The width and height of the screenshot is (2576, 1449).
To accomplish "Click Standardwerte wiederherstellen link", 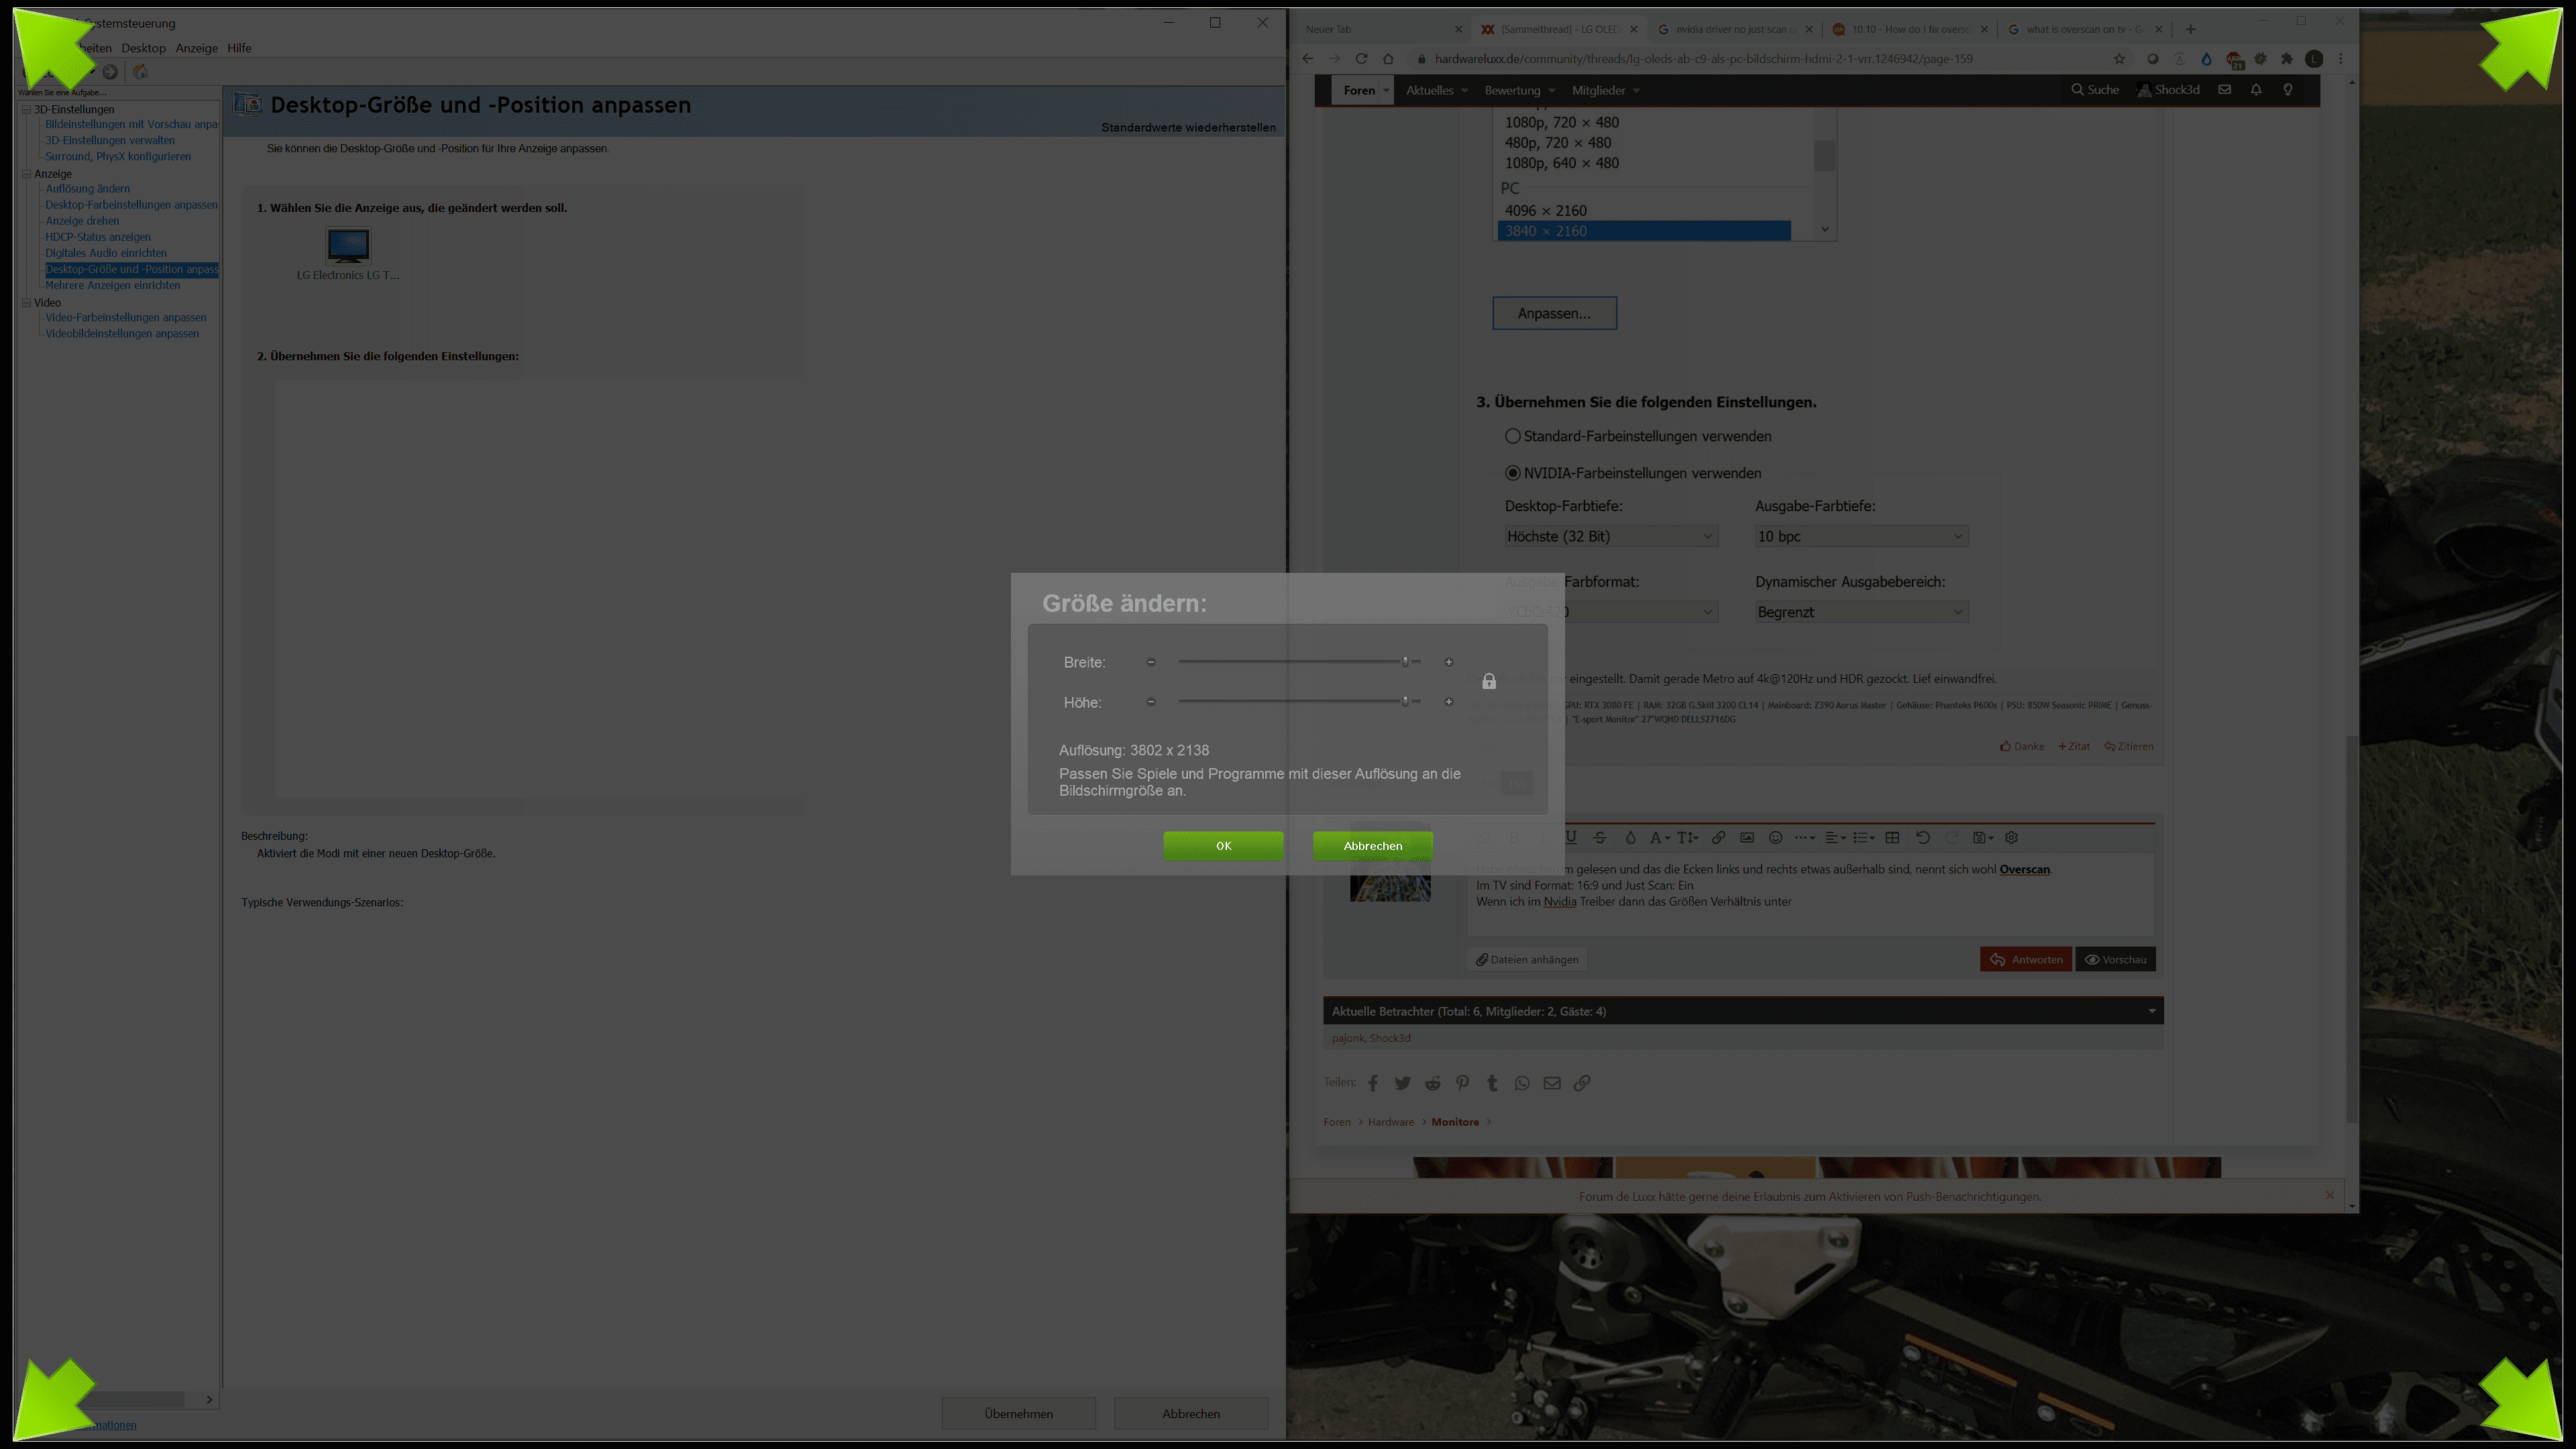I will click(1188, 127).
